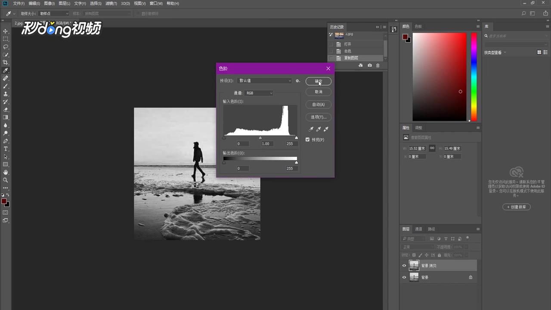Switch Libraries to grid view

(x=539, y=52)
